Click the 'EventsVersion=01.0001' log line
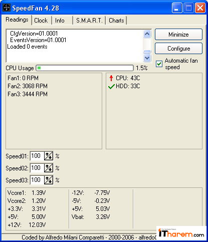Image resolution: width=208 pixels, height=242 pixels. click(38, 40)
